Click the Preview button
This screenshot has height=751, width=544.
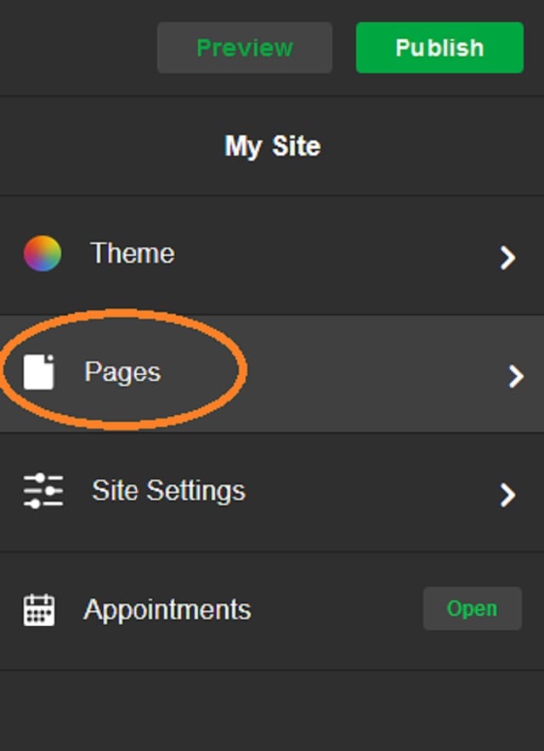pos(245,48)
